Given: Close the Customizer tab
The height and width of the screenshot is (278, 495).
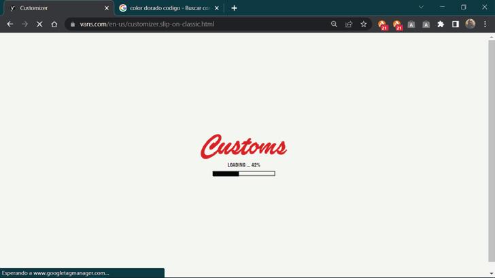Looking at the screenshot, I should point(107,8).
